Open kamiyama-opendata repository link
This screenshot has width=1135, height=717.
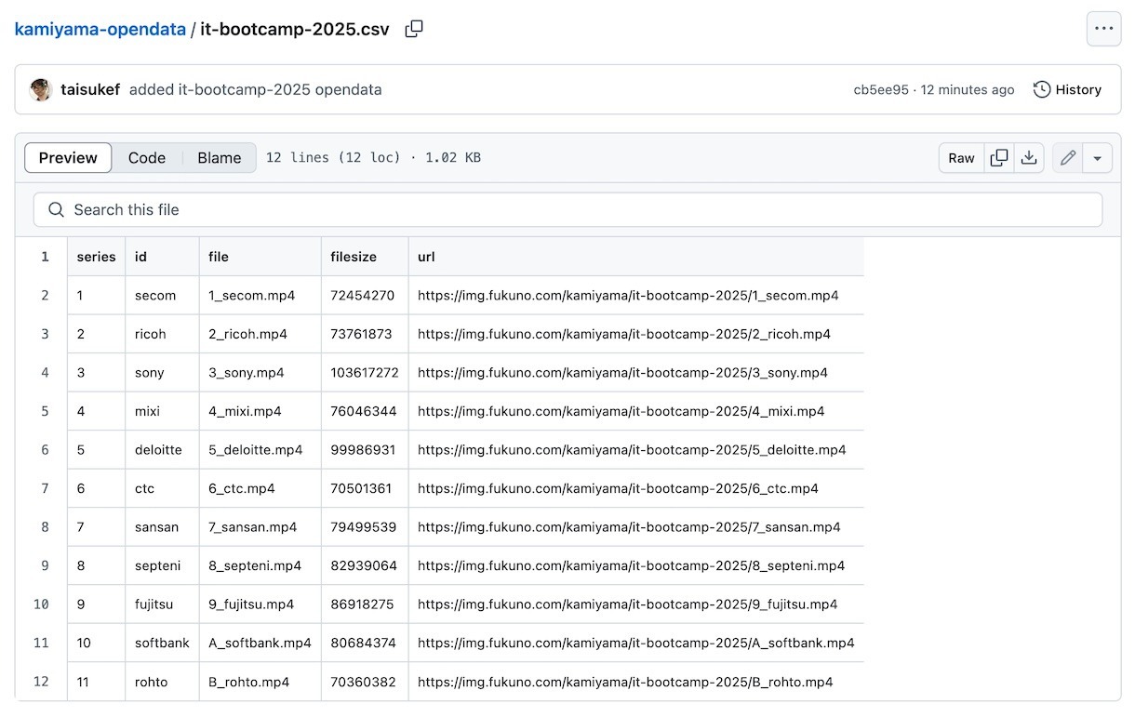coord(100,29)
